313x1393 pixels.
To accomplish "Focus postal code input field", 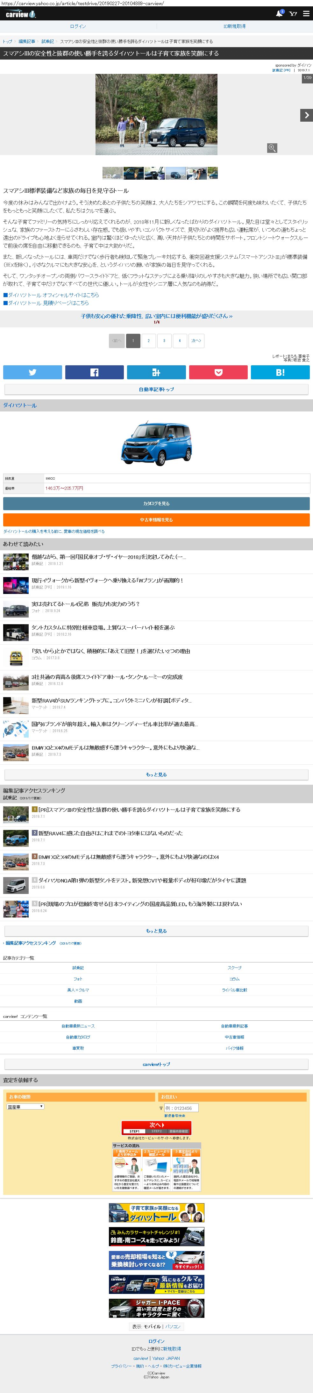I will point(181,1108).
